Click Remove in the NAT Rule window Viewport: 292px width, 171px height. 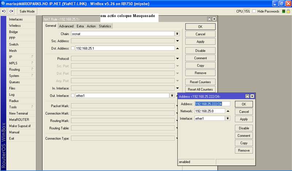click(x=200, y=73)
